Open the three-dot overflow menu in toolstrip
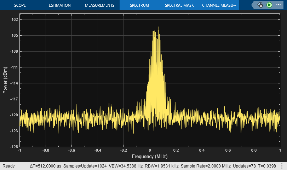 coord(279,5)
